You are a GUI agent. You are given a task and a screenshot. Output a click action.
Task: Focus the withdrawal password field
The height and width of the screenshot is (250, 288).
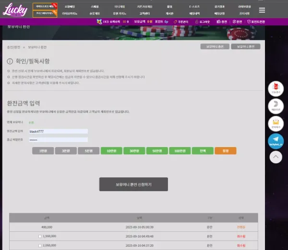coord(59,140)
